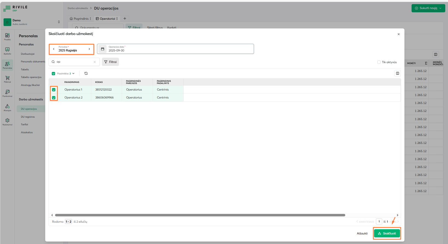Close the Skaičiuoti darbo užmokestį dialog
The height and width of the screenshot is (244, 448).
coord(398,34)
